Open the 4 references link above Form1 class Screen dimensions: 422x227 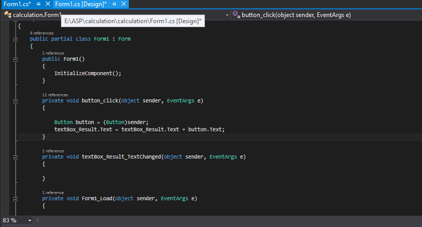(x=42, y=33)
